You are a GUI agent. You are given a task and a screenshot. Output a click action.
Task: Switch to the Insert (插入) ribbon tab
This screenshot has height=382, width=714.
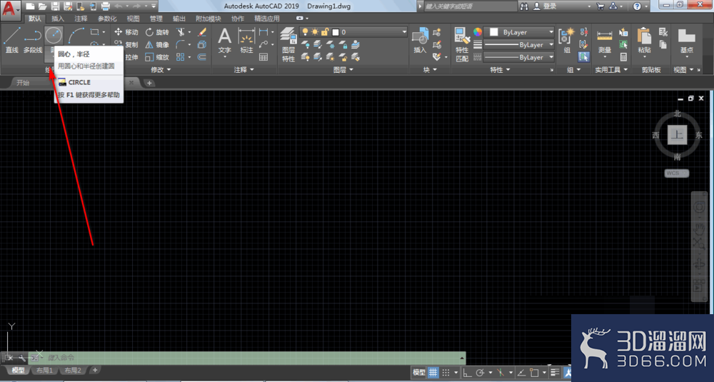pyautogui.click(x=58, y=19)
